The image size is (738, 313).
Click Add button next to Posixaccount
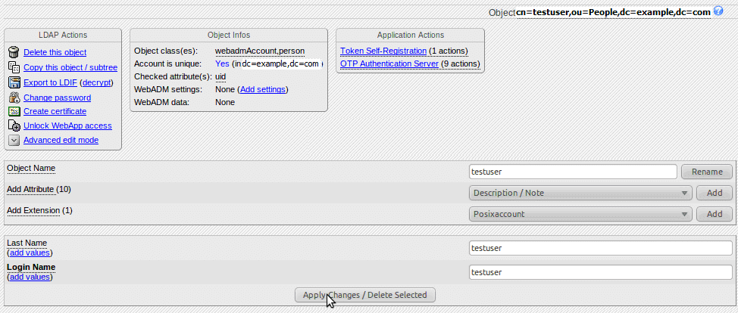click(715, 214)
